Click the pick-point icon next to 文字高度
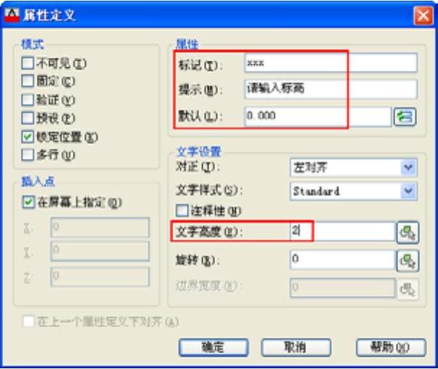Viewport: 438px width, 369px height. 408,232
